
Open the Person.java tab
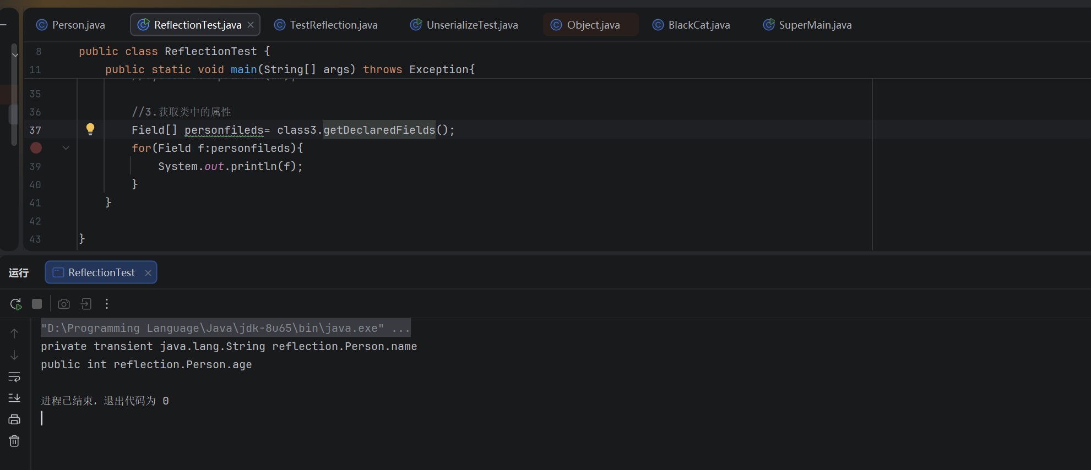(70, 25)
